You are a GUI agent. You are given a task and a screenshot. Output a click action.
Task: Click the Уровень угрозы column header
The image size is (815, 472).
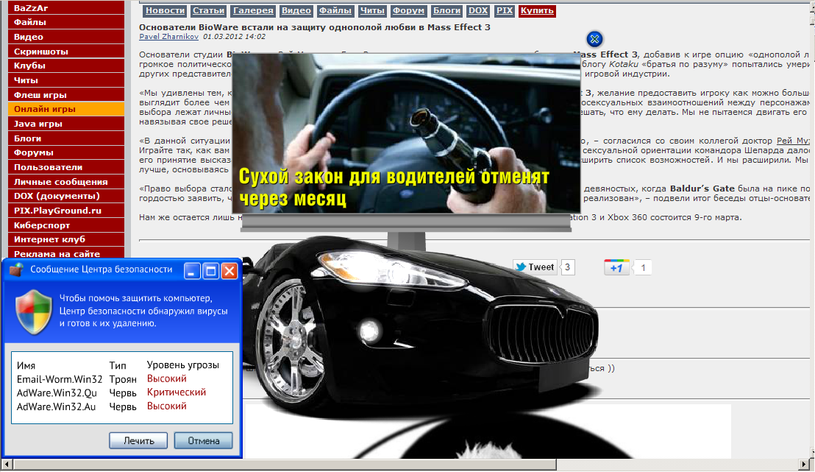pos(182,364)
